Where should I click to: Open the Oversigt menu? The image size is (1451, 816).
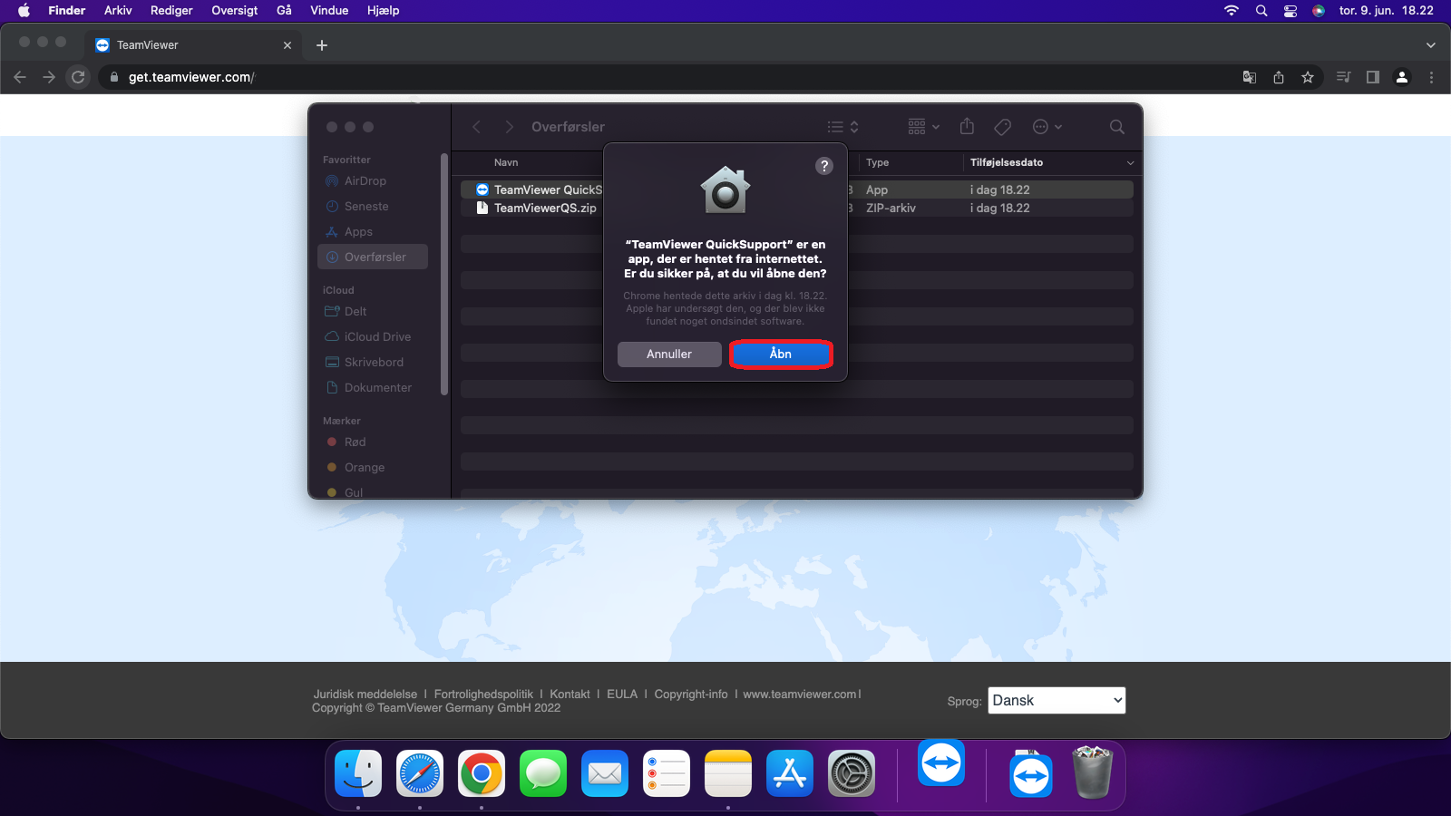234,11
